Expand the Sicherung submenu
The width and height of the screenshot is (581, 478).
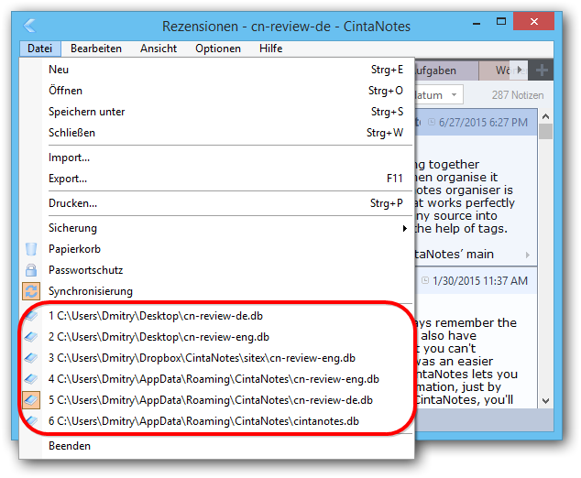[x=226, y=228]
